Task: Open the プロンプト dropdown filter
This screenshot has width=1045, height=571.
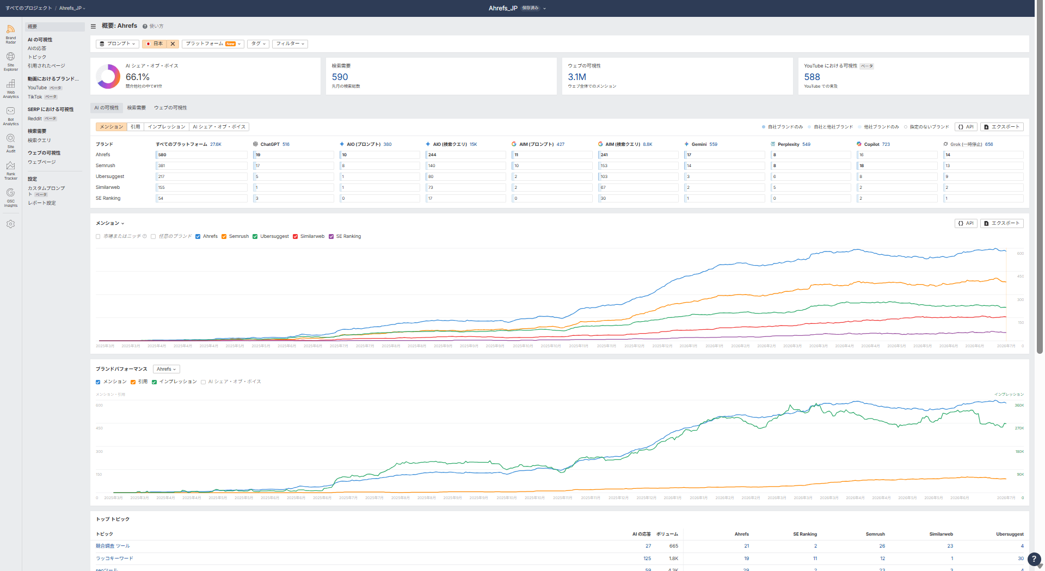Action: (117, 44)
